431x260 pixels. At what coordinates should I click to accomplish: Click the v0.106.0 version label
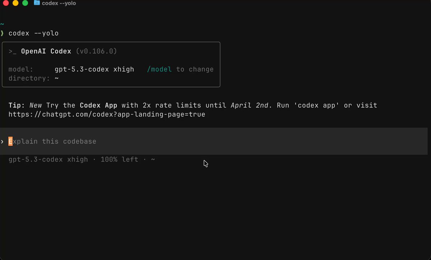[97, 51]
